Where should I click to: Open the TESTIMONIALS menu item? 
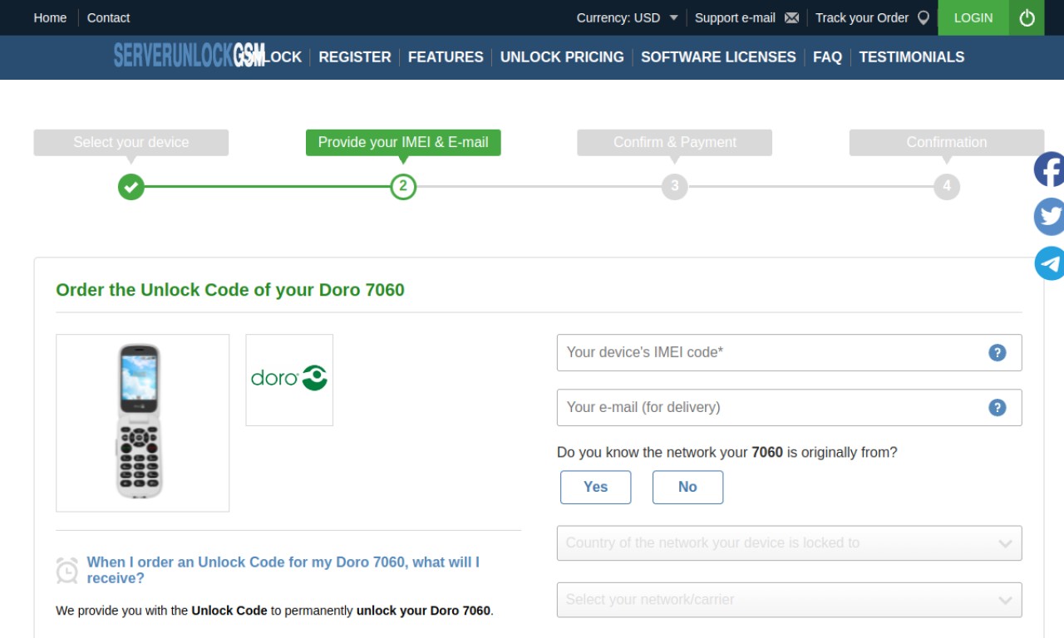(912, 56)
